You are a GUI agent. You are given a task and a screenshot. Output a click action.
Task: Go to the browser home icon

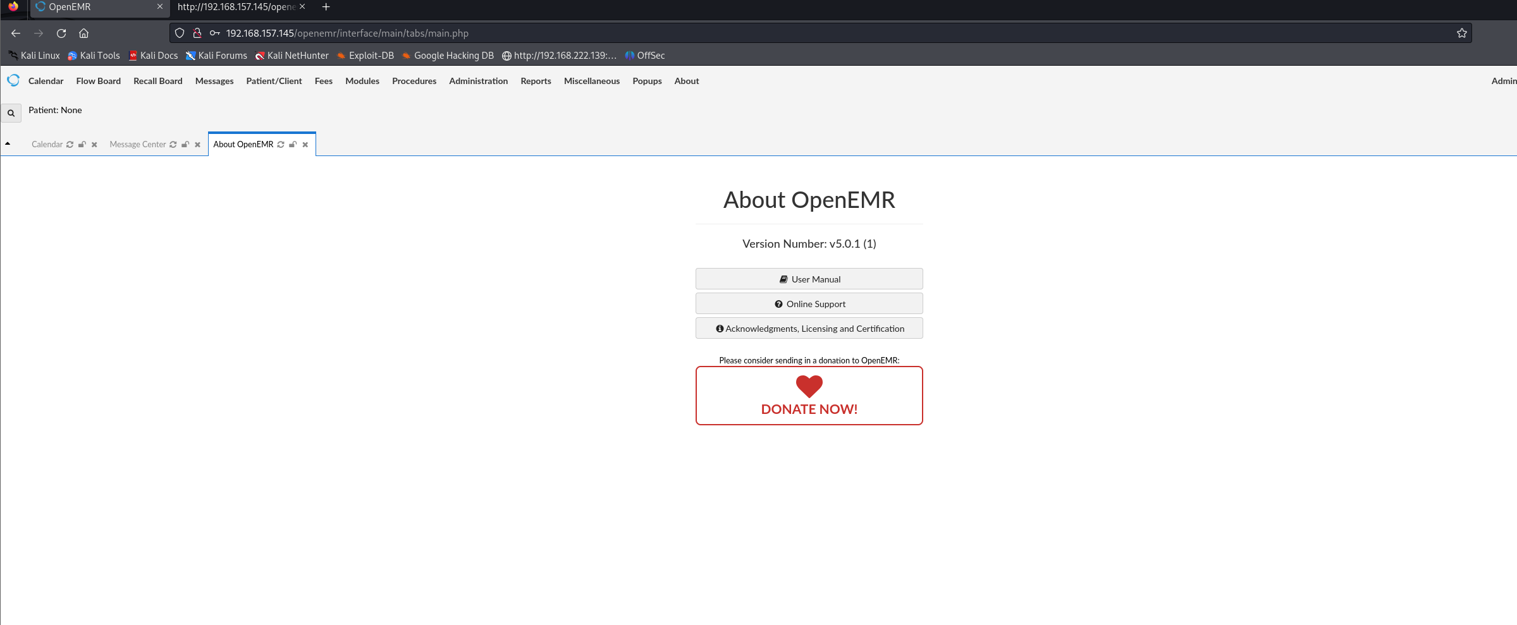tap(83, 33)
